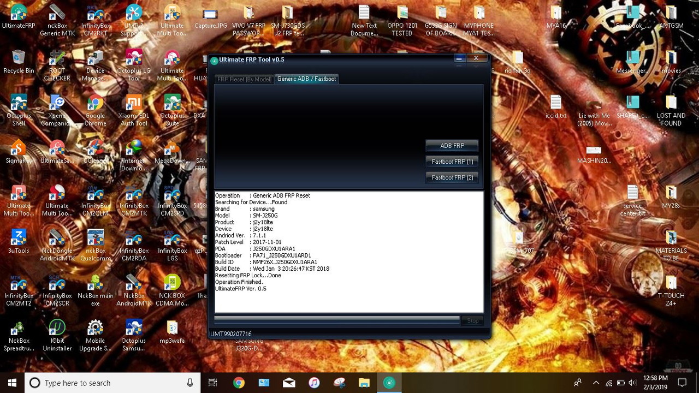This screenshot has width=699, height=393.
Task: Select the InfinityBox LGS shortcut
Action: [172, 245]
